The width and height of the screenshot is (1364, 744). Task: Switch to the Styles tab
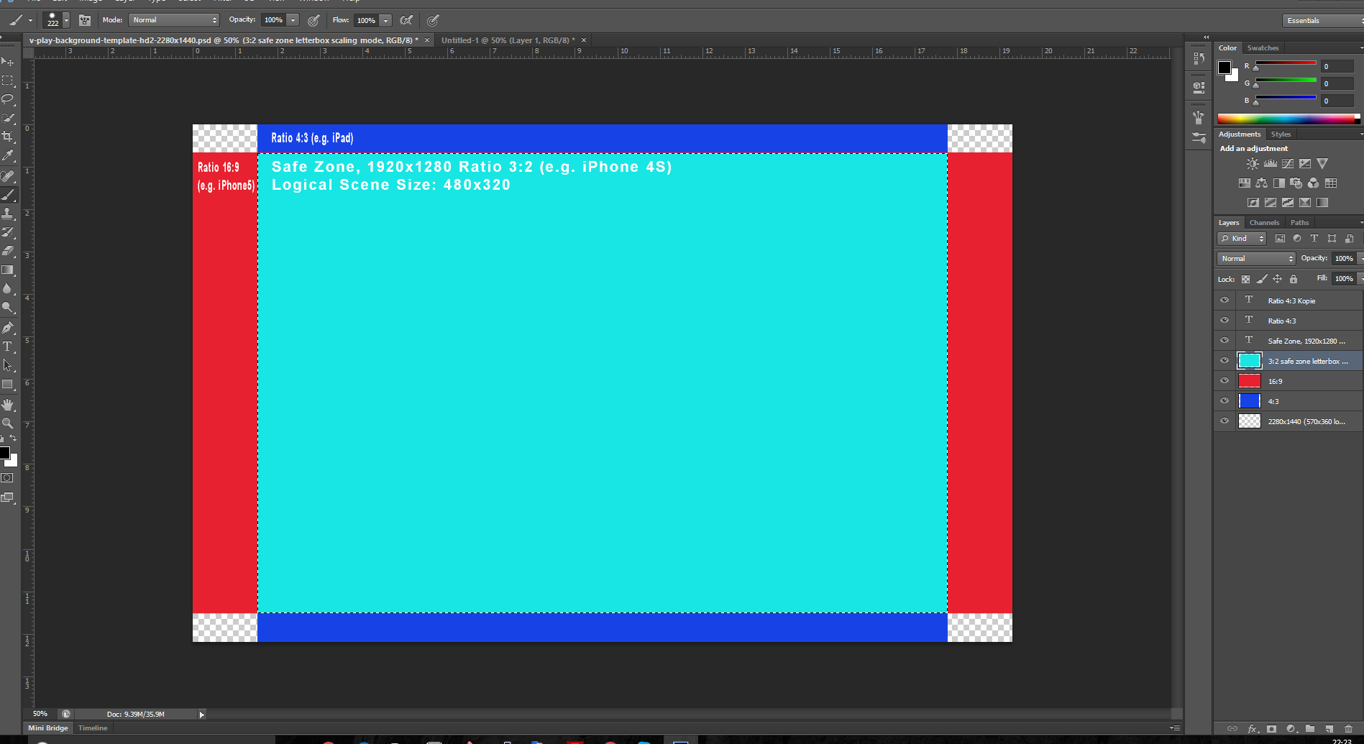(x=1281, y=134)
